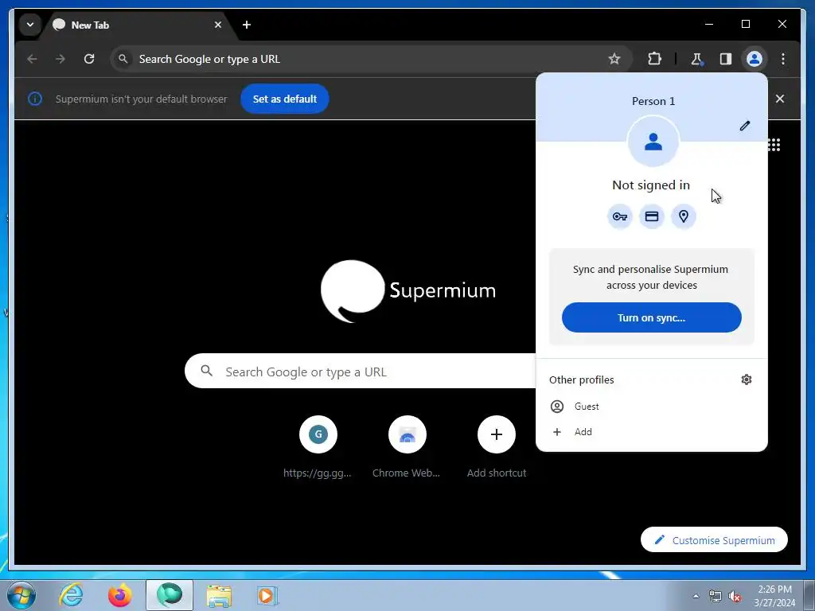Click the Supermium taskbar icon
This screenshot has width=815, height=611.
pos(170,595)
